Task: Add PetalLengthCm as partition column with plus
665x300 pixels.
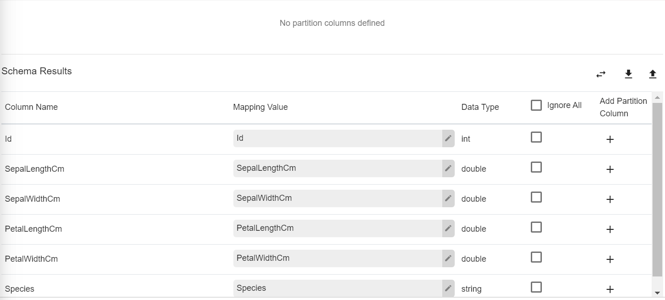Action: pyautogui.click(x=610, y=229)
